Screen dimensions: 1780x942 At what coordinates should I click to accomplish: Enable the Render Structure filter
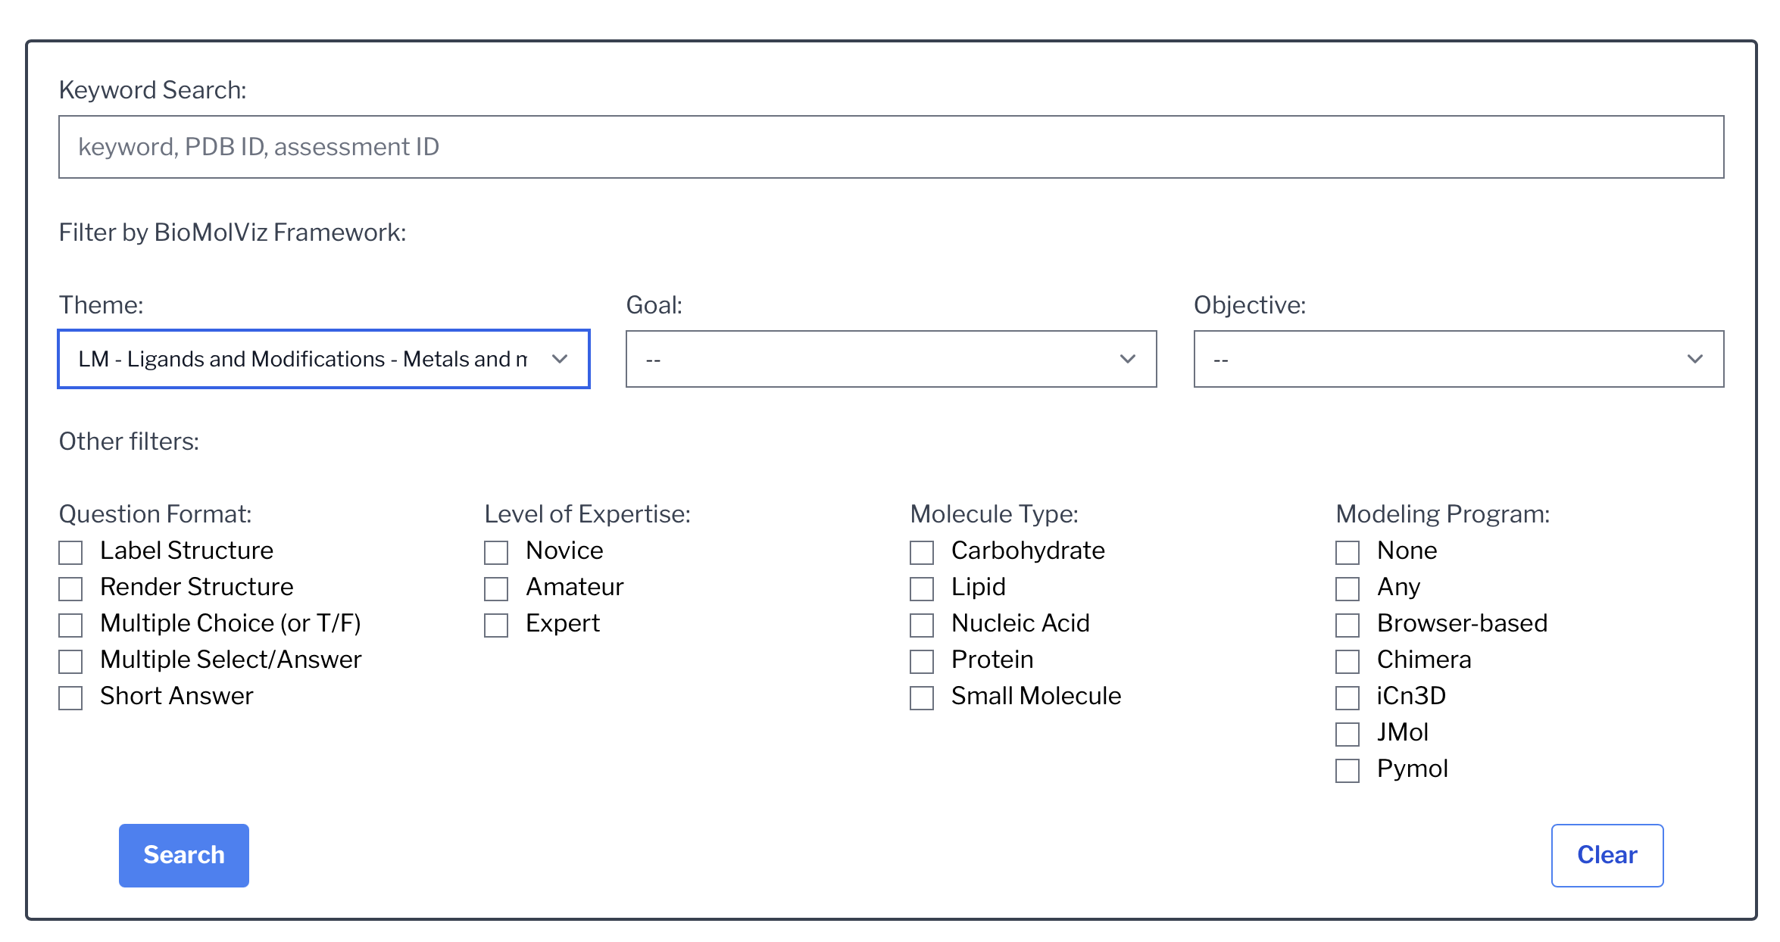click(71, 588)
